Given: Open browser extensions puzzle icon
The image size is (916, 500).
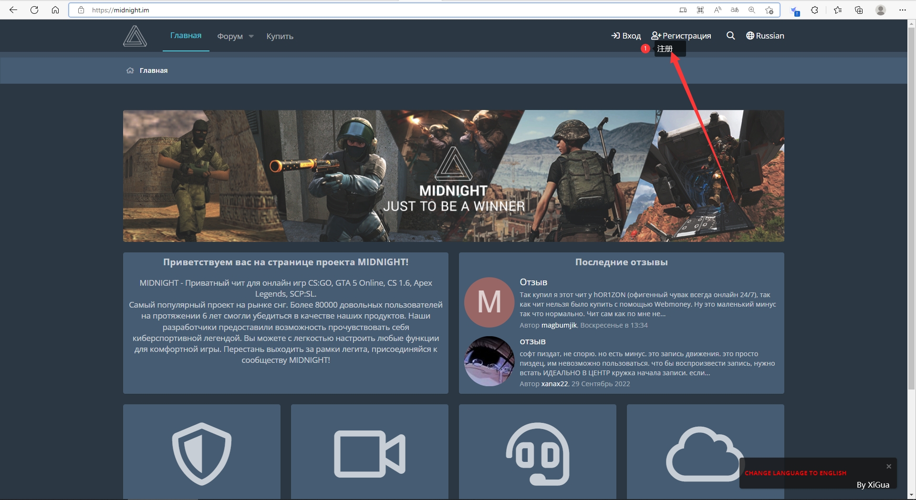Looking at the screenshot, I should pos(815,10).
